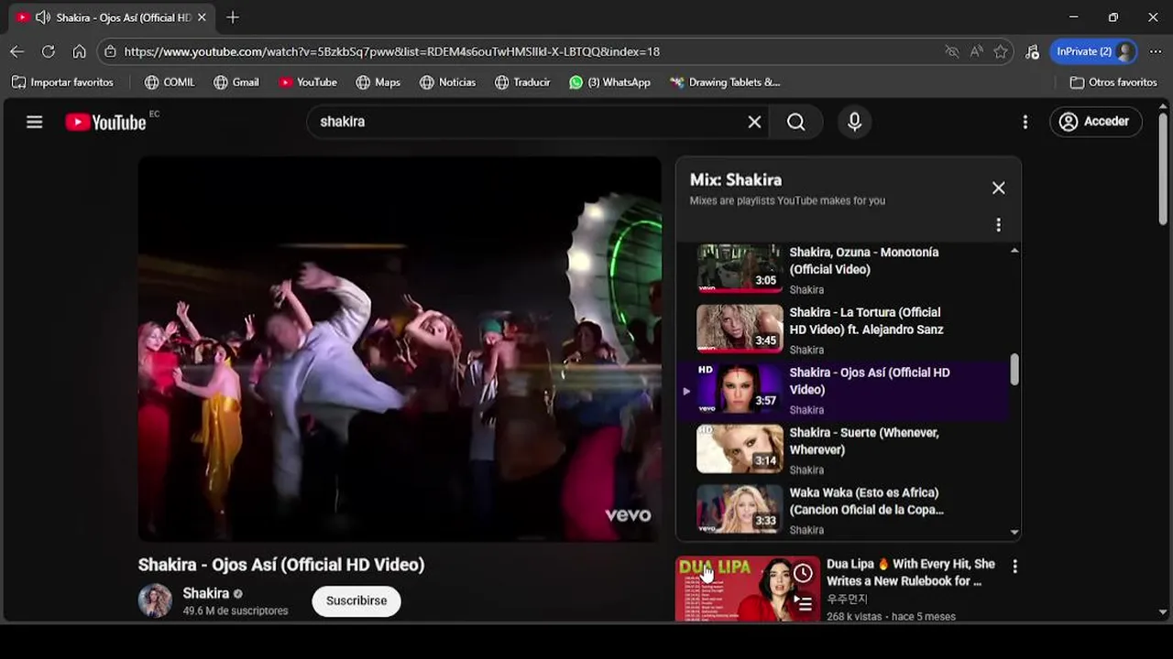Mute tab using the speaker icon
Screen dimensions: 1173x659
pos(42,17)
